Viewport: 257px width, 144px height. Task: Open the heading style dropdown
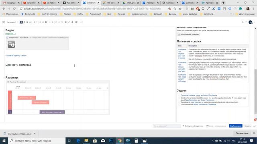click(x=12, y=22)
